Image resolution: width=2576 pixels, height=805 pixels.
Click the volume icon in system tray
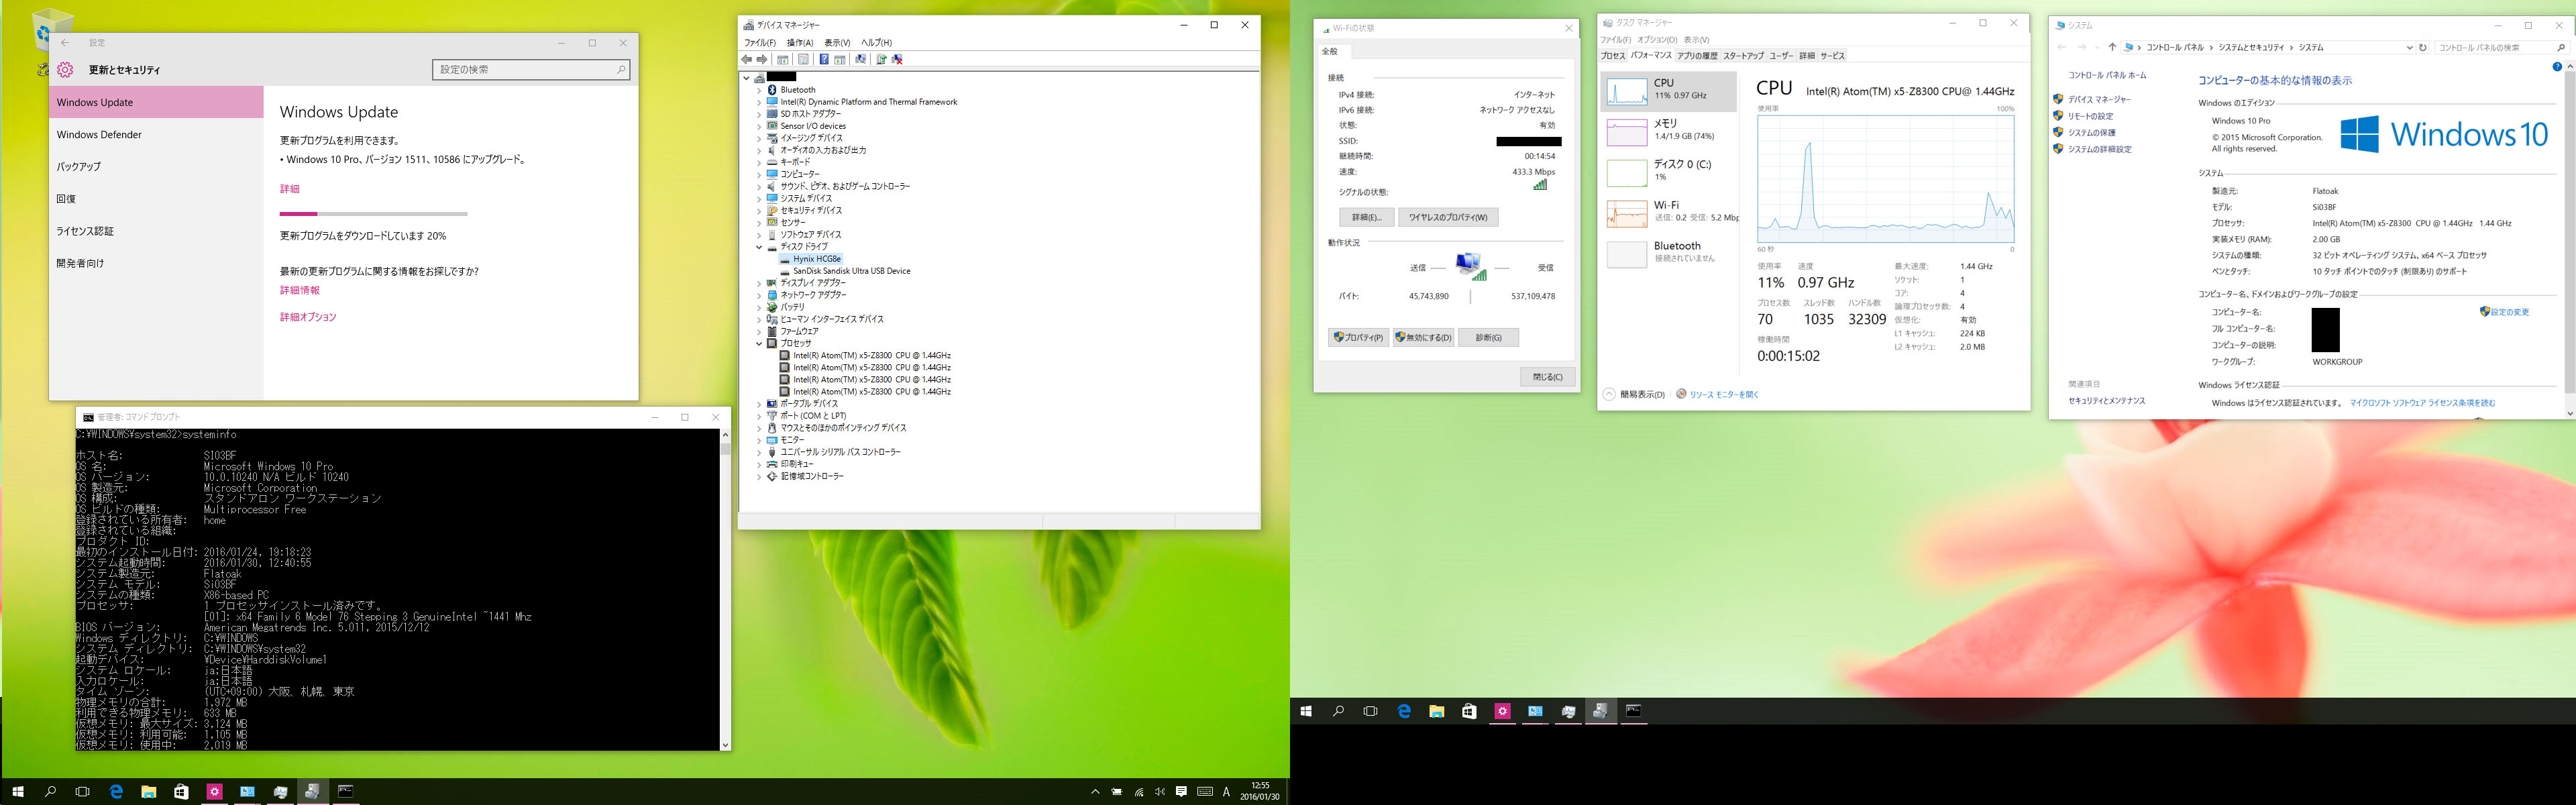[1160, 792]
